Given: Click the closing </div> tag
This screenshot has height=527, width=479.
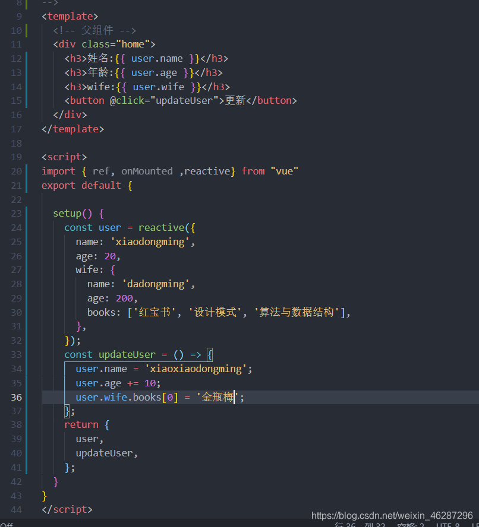Looking at the screenshot, I should (70, 115).
